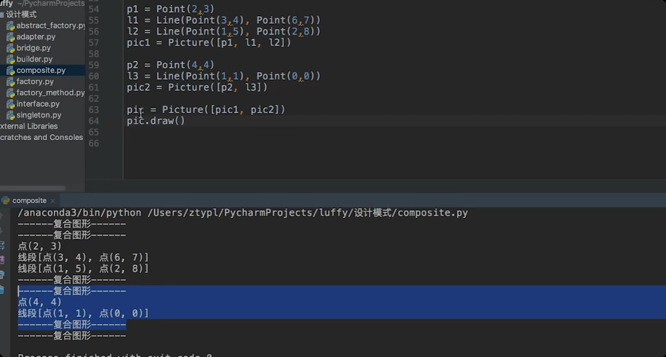Click gutter at line 54 for breakpoint
Viewport: 666px width, 357px height.
[112, 9]
